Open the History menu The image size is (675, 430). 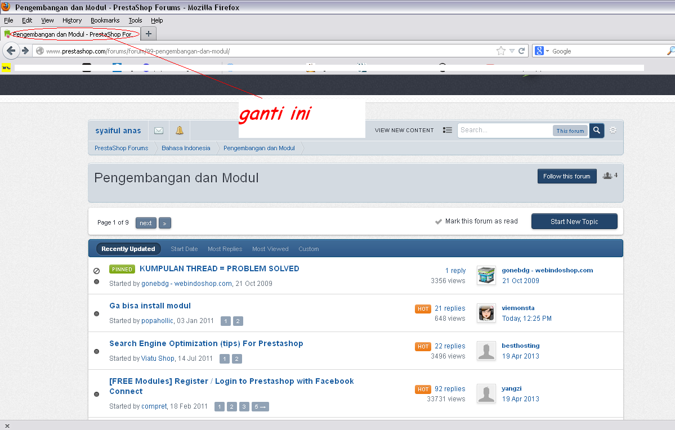(72, 20)
